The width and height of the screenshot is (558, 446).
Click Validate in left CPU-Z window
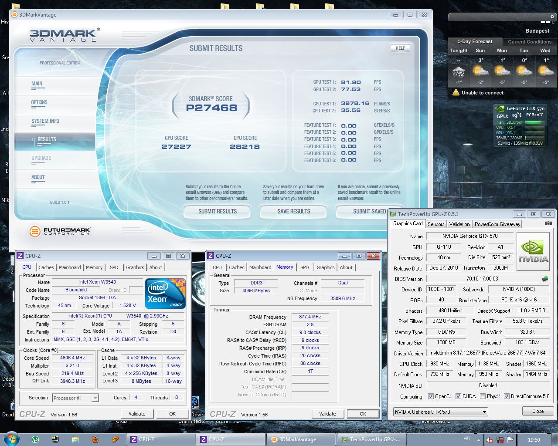pyautogui.click(x=137, y=414)
